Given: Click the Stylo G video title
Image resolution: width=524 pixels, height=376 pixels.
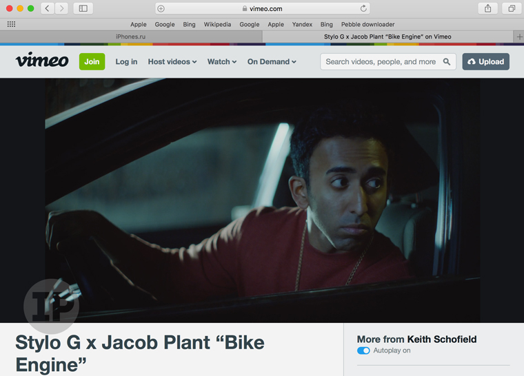Looking at the screenshot, I should (140, 353).
